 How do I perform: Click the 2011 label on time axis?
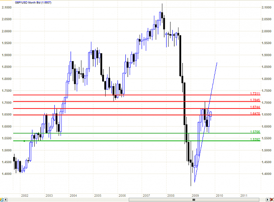(x=244, y=195)
